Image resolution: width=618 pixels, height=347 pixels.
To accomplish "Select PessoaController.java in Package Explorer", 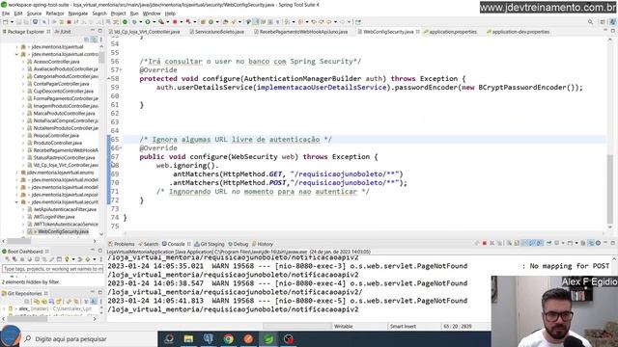I will 56,135.
